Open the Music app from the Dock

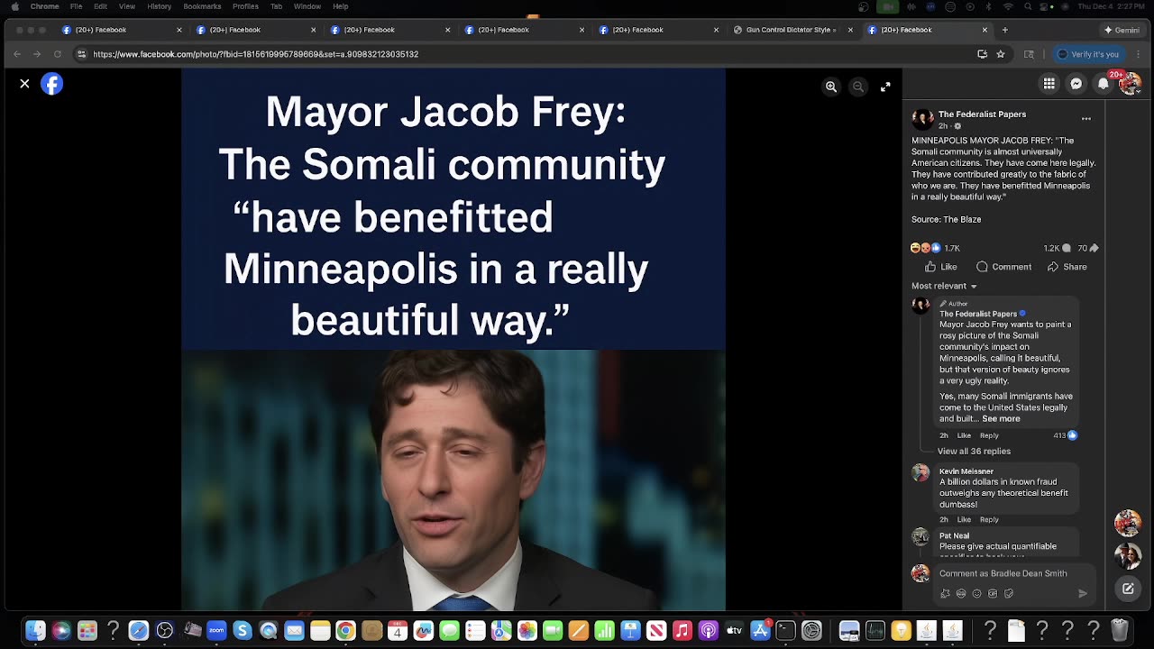pos(682,631)
